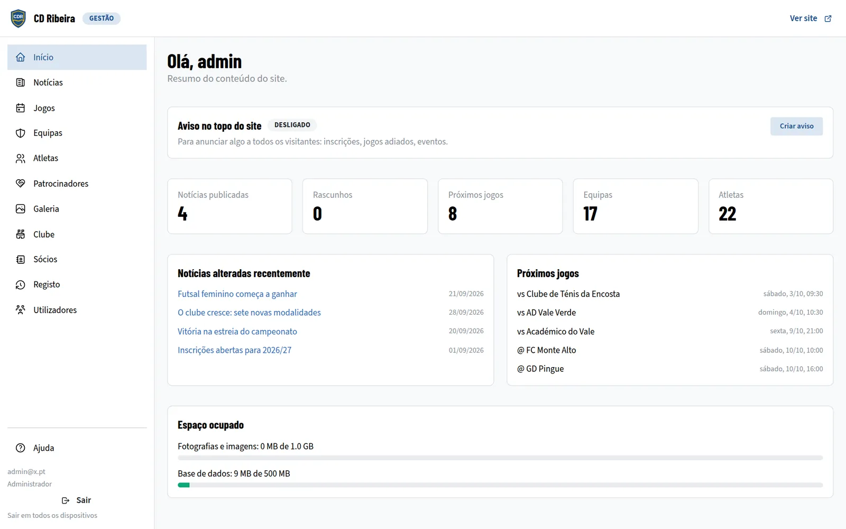Open Inscrições abertas para 2026/27
The width and height of the screenshot is (846, 529).
tap(234, 350)
